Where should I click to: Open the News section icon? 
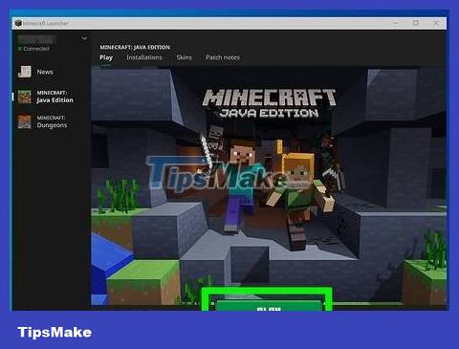coord(25,72)
